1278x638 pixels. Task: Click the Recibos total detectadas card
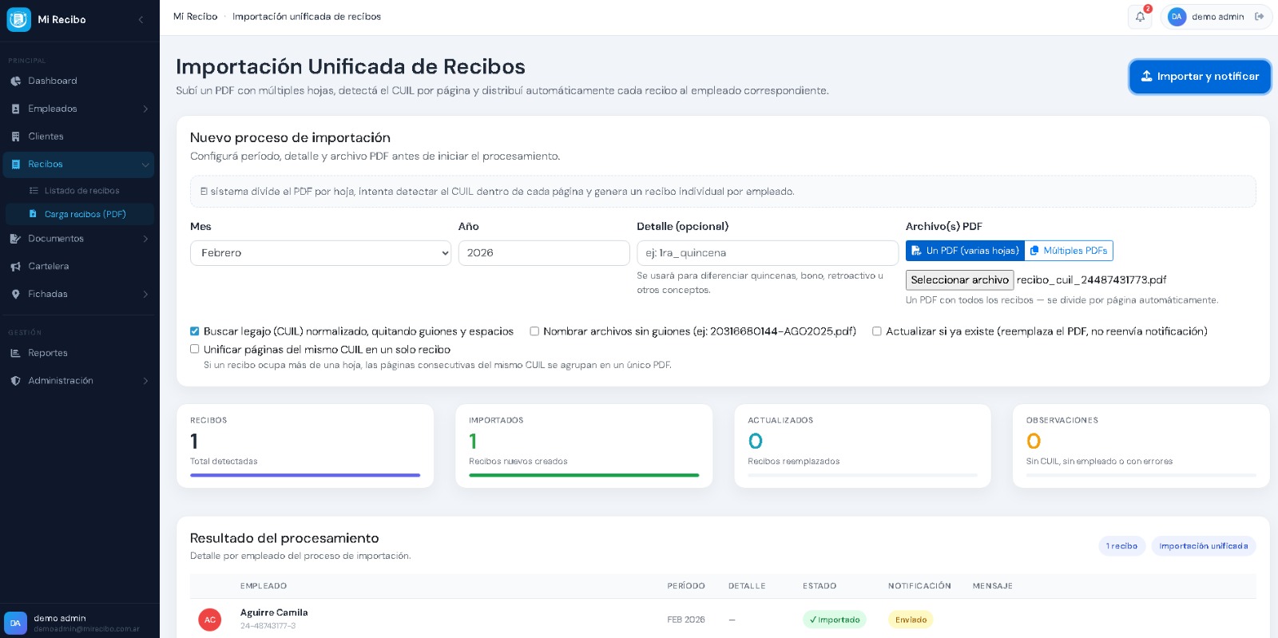[305, 446]
